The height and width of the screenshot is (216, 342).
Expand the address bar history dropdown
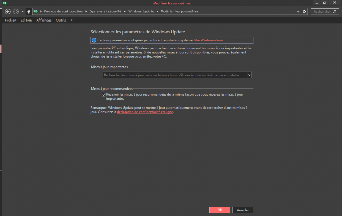click(299, 11)
